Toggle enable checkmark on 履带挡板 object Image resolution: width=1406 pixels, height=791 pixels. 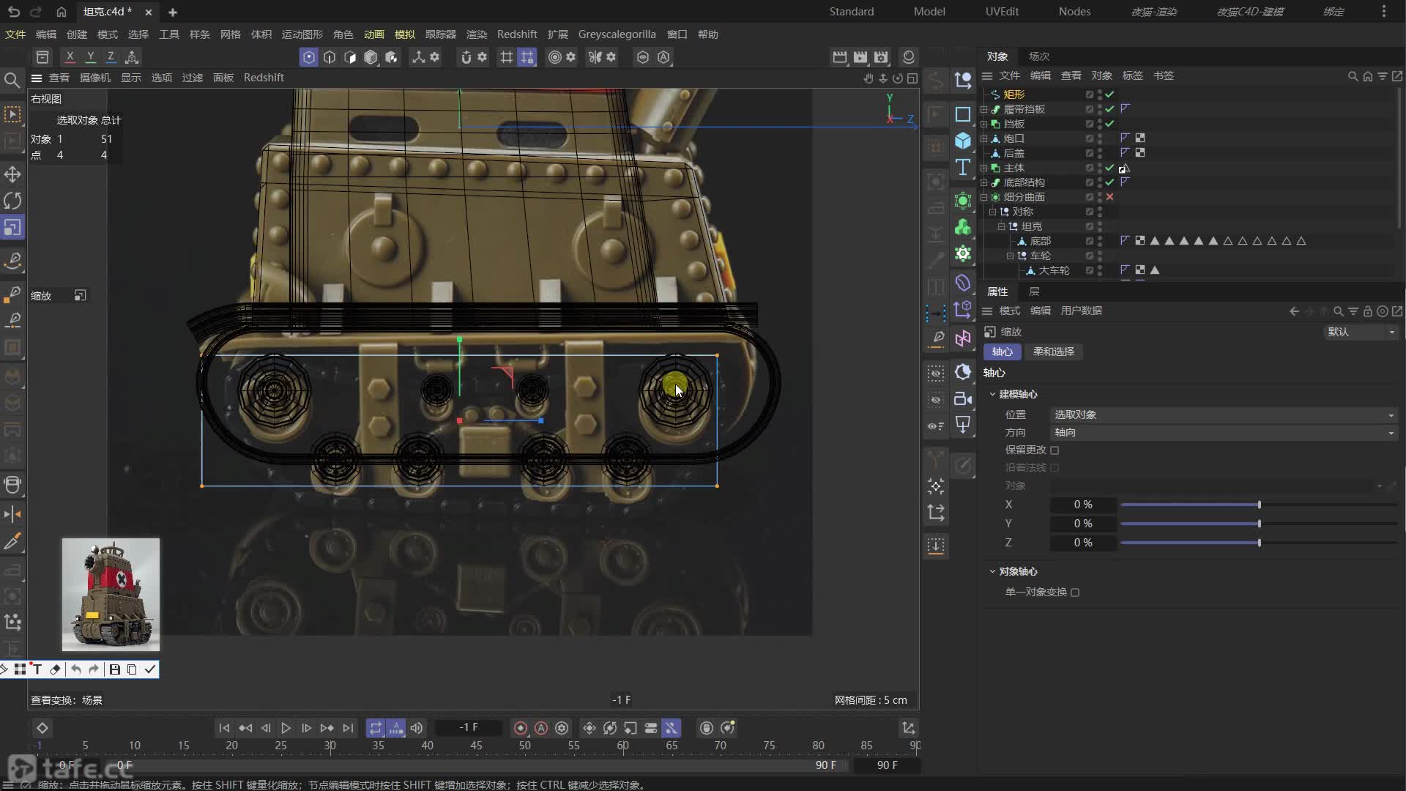1109,109
